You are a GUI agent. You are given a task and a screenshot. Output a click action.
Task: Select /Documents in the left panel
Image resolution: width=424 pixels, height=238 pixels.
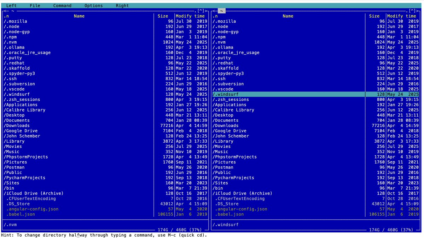pyautogui.click(x=105, y=120)
